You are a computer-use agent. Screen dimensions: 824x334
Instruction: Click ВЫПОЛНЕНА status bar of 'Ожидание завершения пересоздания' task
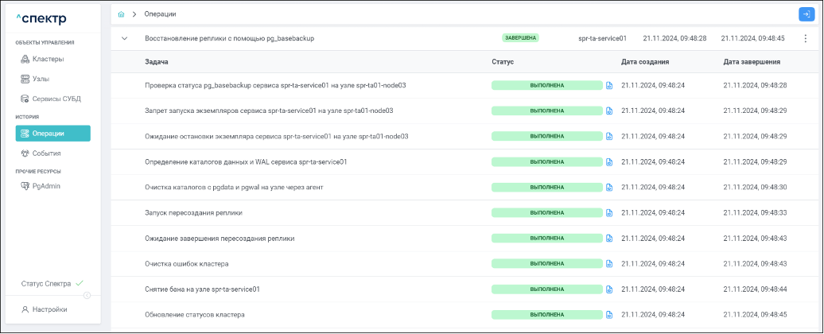point(546,239)
